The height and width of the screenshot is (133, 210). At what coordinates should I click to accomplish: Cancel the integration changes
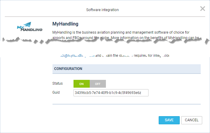(x=192, y=120)
